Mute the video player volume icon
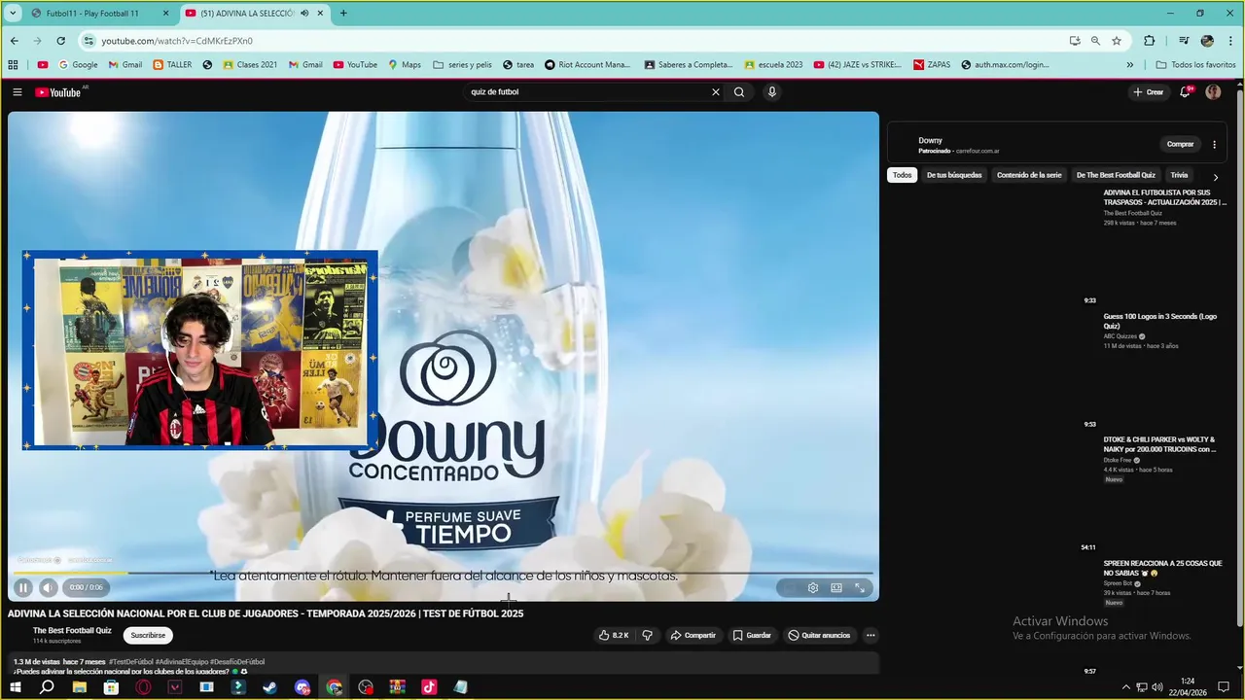The height and width of the screenshot is (700, 1245). 48,587
